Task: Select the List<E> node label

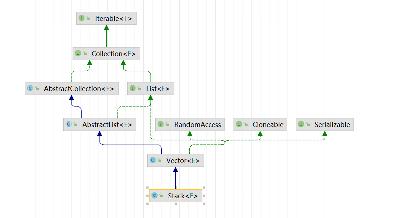Action: tap(158, 89)
